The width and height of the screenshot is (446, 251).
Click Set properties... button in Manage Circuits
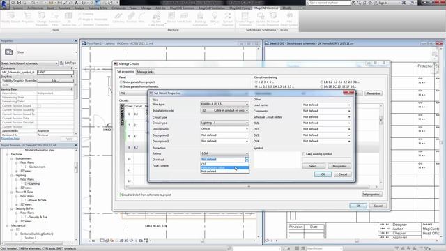click(371, 195)
